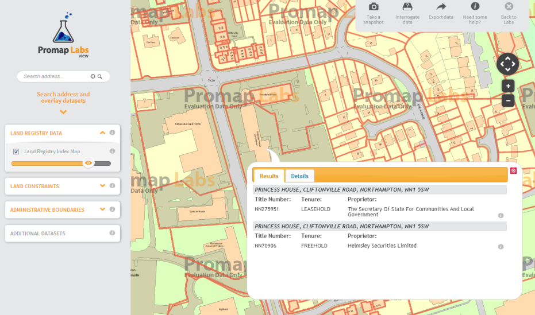Screen dimensions: 535x315
Task: Click the locate crosshair icon in search box
Action: [93, 76]
